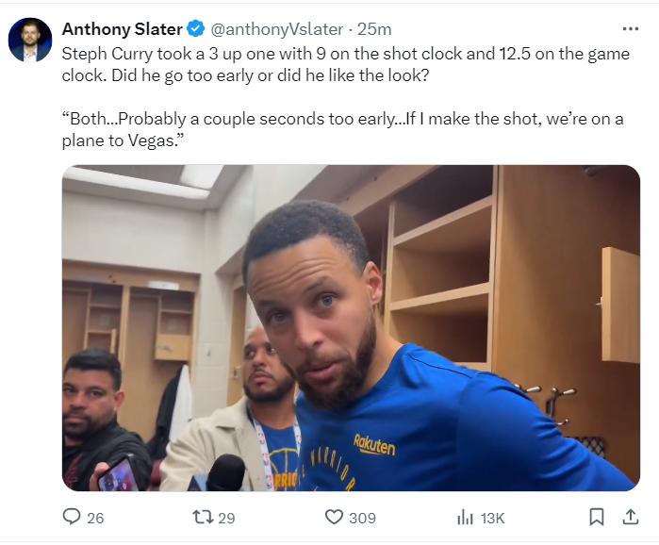Click the 13K views count
Viewport: 659px width, 545px height.
point(492,518)
